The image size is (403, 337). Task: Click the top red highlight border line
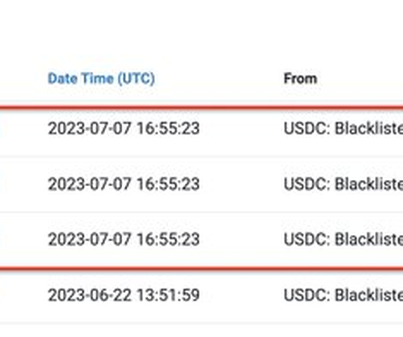[201, 108]
